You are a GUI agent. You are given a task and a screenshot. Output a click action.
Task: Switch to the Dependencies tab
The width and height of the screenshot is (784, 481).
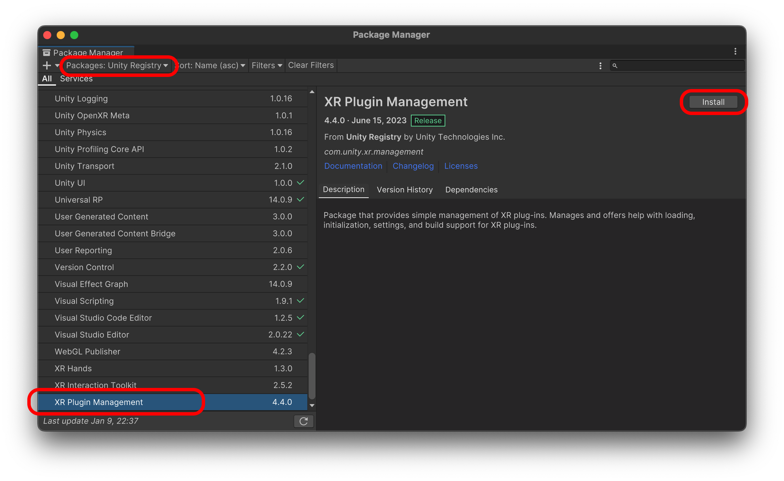click(471, 190)
